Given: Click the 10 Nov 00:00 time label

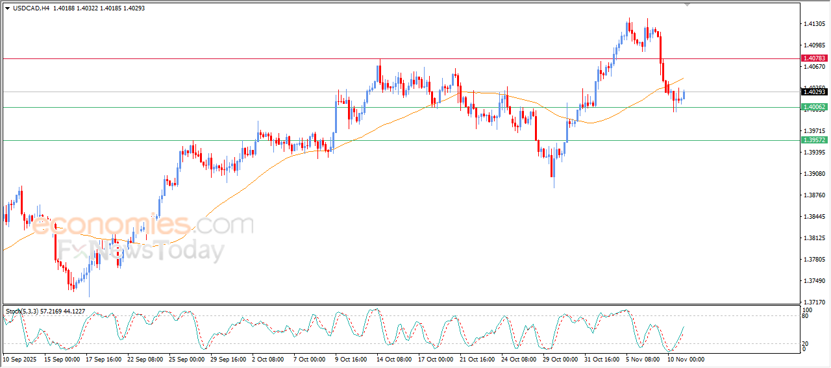Looking at the screenshot, I should click(x=687, y=359).
